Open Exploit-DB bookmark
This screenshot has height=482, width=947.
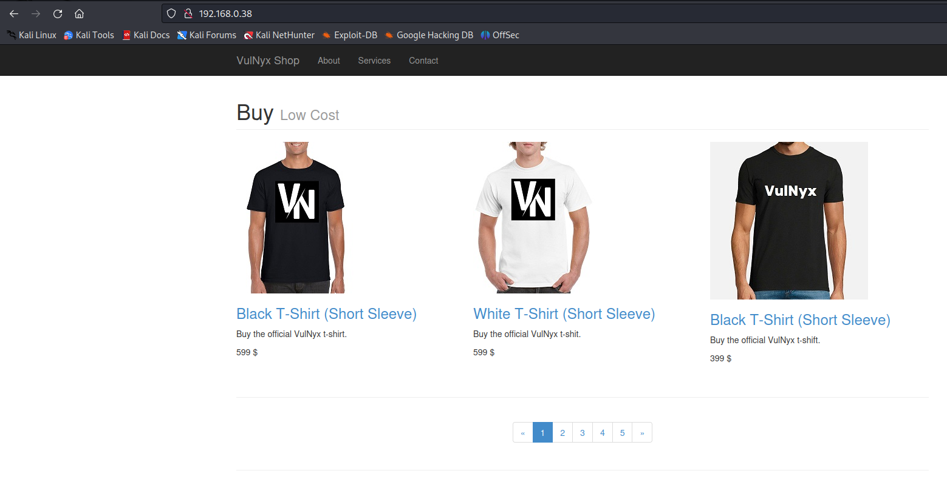point(350,35)
